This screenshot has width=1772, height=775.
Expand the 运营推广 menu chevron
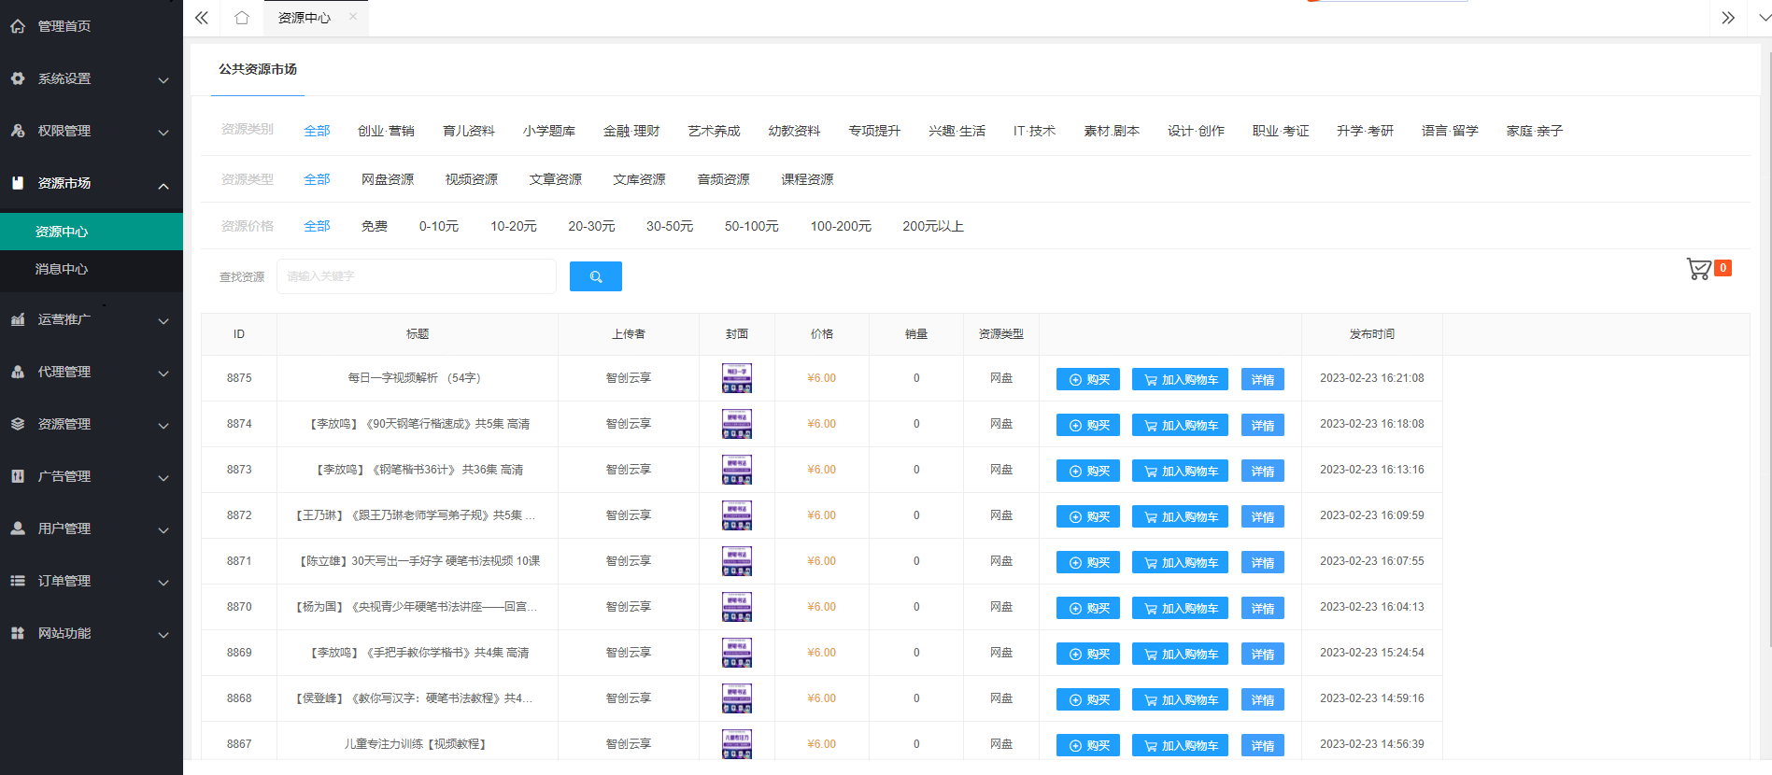(163, 321)
